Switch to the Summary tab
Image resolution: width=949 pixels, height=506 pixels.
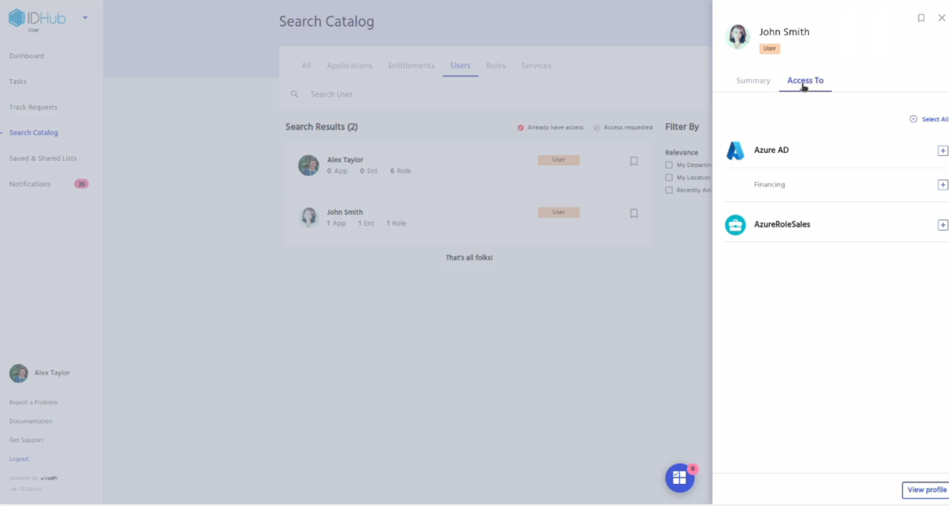[753, 81]
